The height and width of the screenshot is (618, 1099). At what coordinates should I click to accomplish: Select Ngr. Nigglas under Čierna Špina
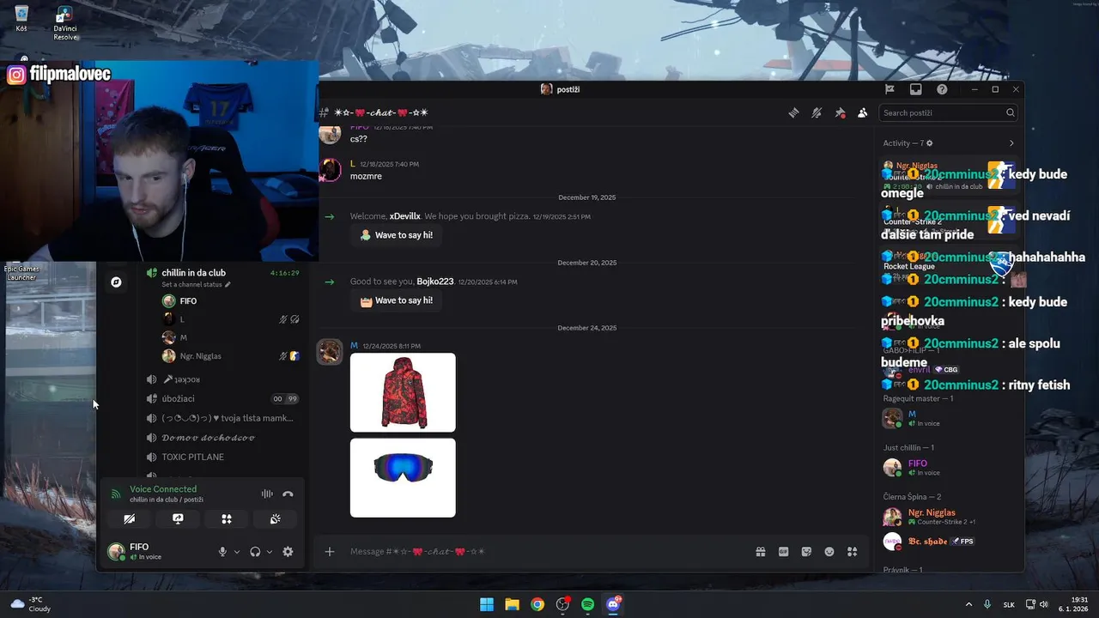(x=949, y=517)
